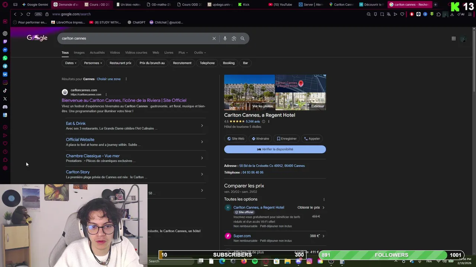Open sidebar settings gear icon
The image size is (476, 267).
(x=5, y=168)
